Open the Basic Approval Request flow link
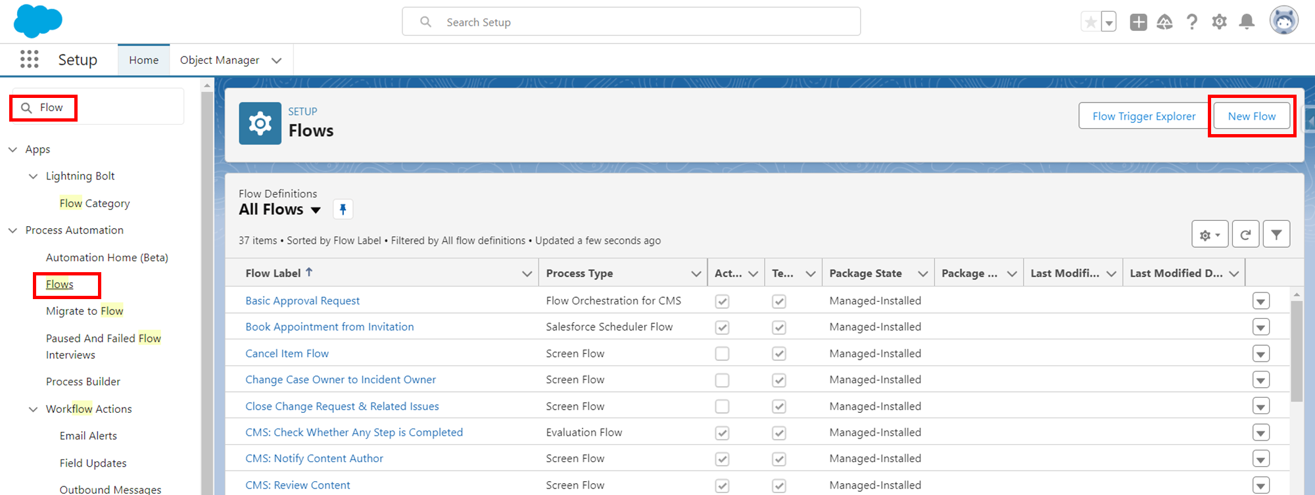 click(x=302, y=300)
